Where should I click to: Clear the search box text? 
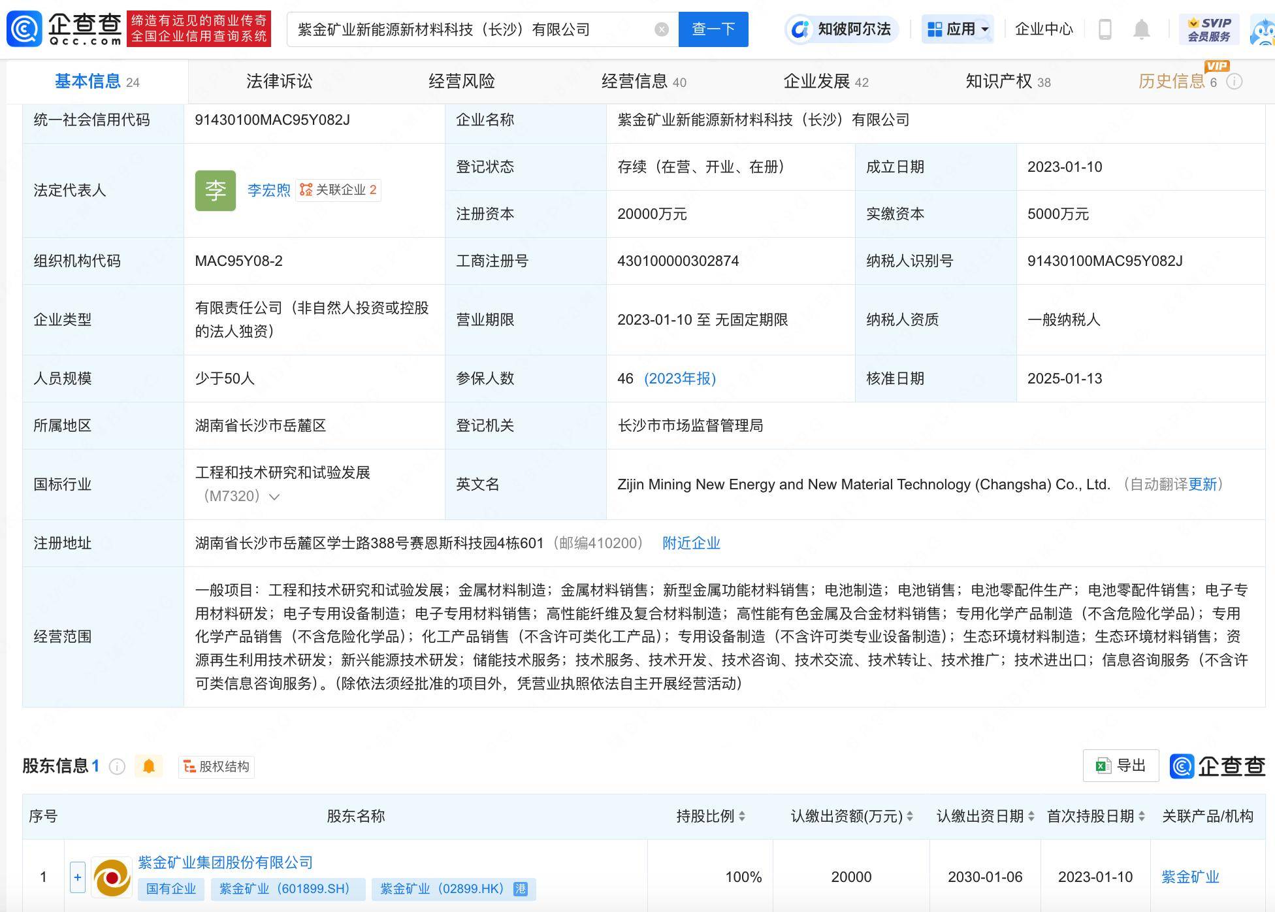(x=662, y=29)
